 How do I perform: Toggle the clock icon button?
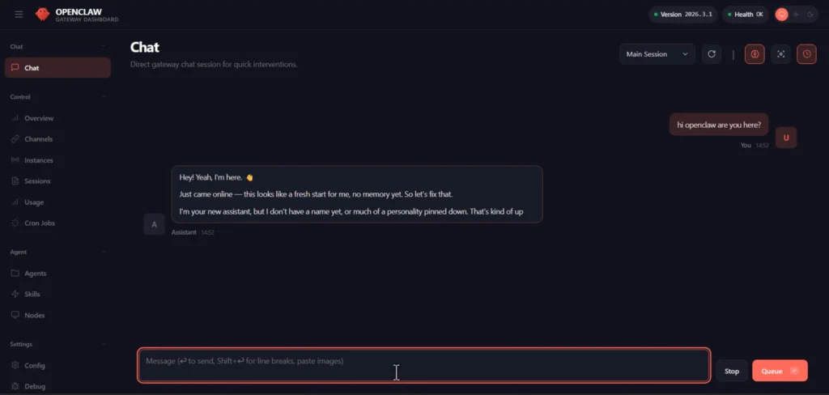806,54
